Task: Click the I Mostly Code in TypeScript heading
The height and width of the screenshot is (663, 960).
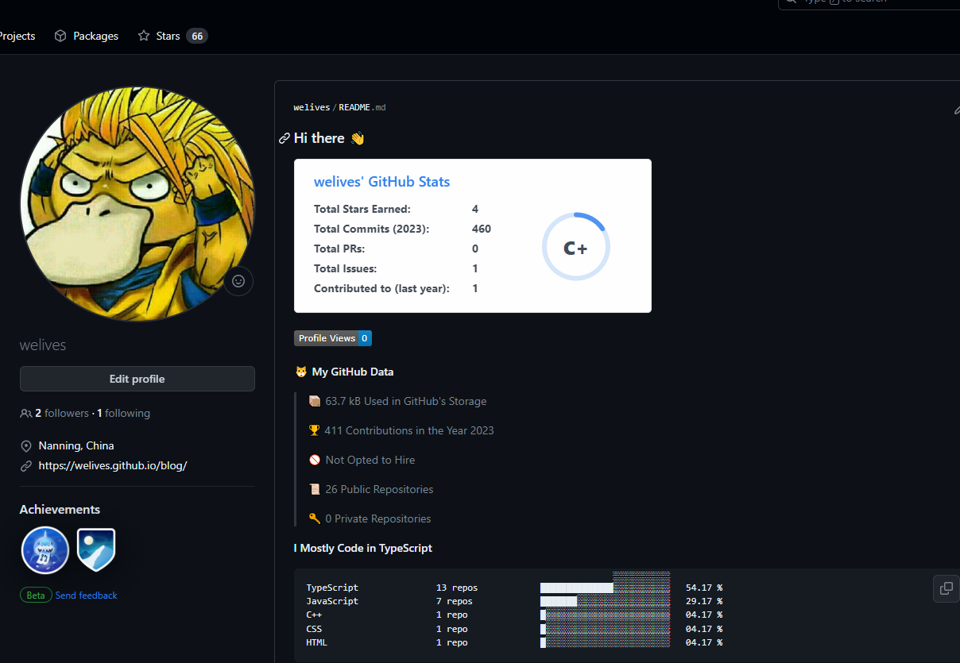Action: 363,548
